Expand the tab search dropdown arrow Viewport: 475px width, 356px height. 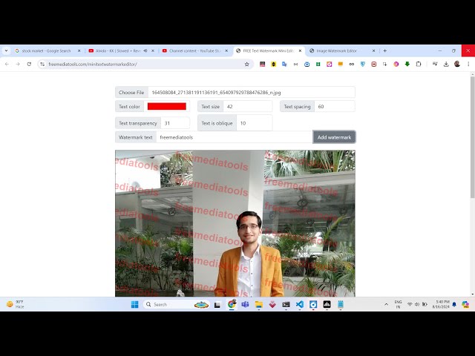click(6, 50)
